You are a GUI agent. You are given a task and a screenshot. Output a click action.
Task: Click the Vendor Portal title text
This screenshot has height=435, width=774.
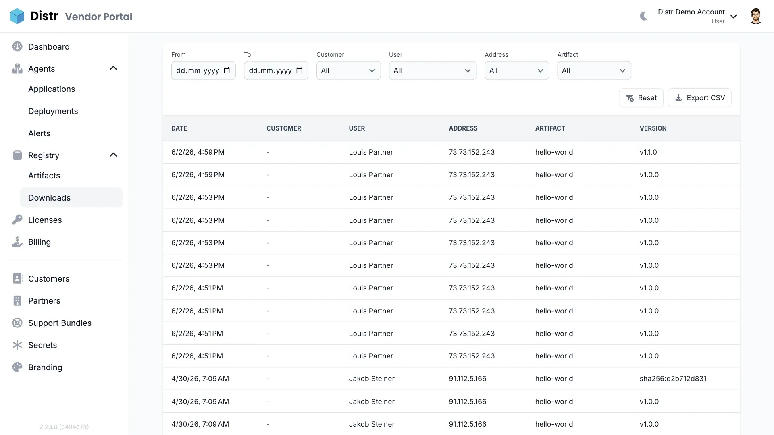[99, 17]
